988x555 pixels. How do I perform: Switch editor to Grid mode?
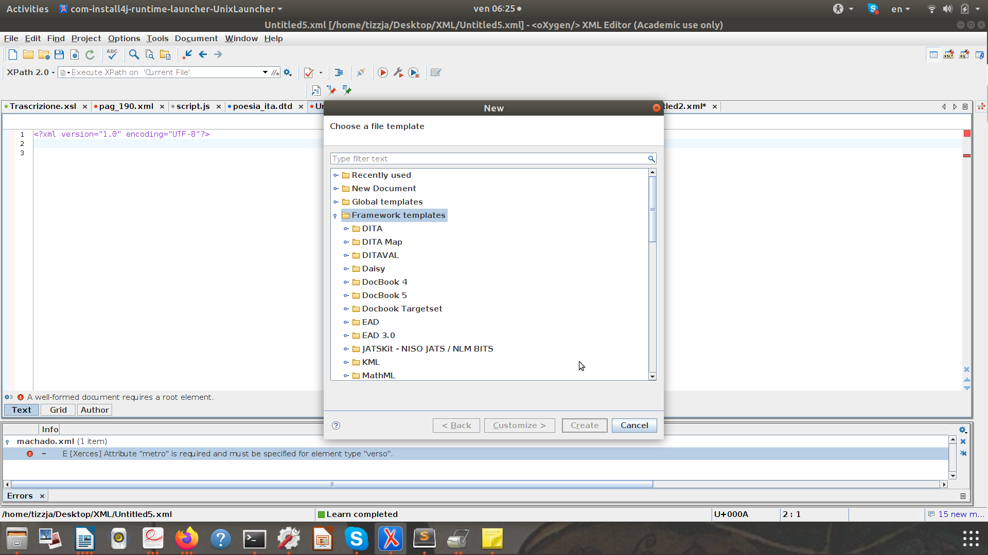pos(58,410)
